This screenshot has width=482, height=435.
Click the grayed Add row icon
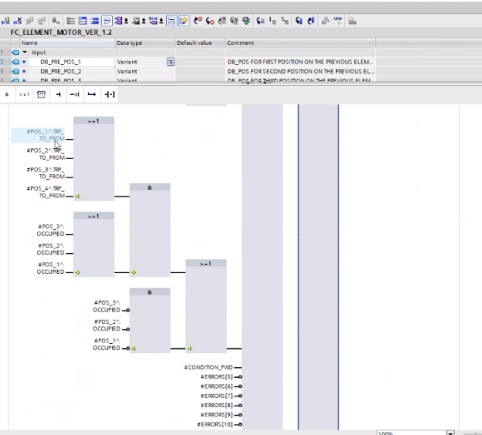point(42,21)
